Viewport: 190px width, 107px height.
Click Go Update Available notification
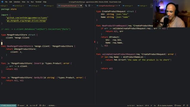[x=165, y=106]
